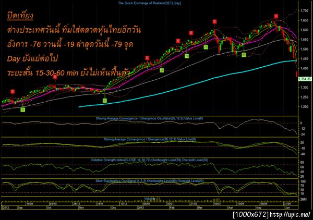Click the chart title 'The Stock Exchange of Thailand(SET) [day]'
Viewport: 313px width, 220px height.
pos(150,3)
